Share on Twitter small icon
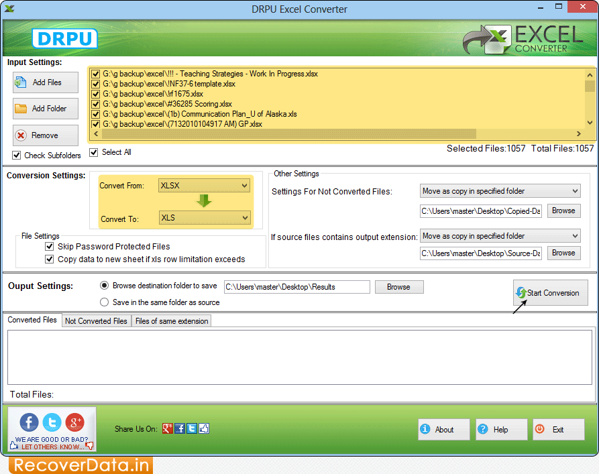 (192, 428)
